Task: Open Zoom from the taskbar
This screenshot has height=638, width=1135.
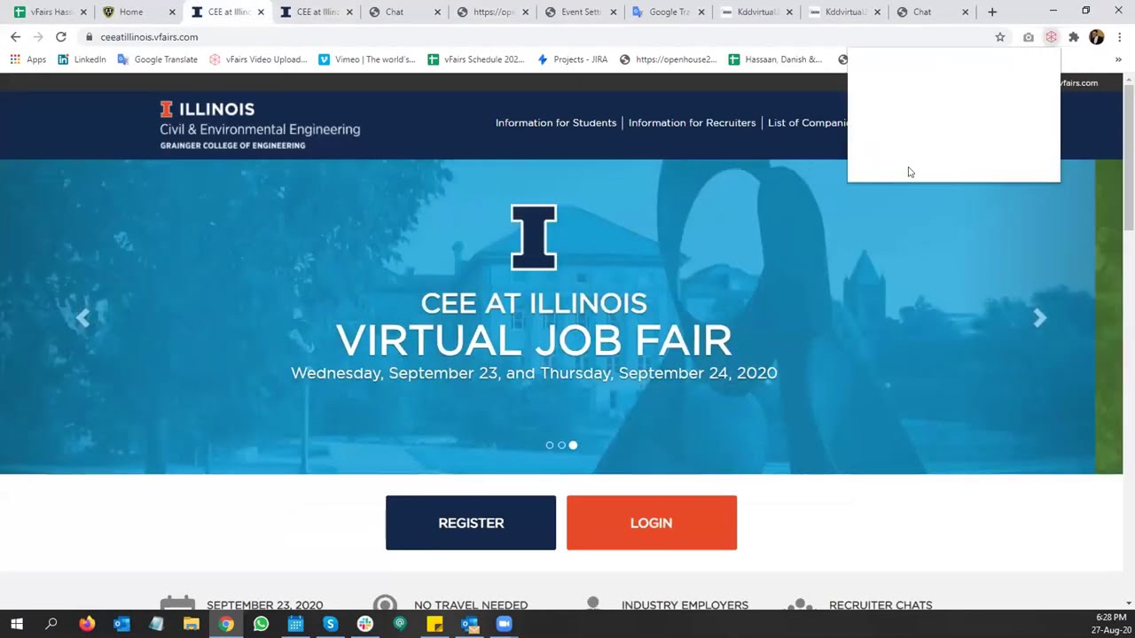Action: (x=504, y=624)
